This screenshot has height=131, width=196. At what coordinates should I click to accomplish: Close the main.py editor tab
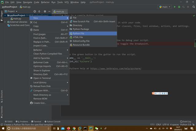[x=66, y=11]
